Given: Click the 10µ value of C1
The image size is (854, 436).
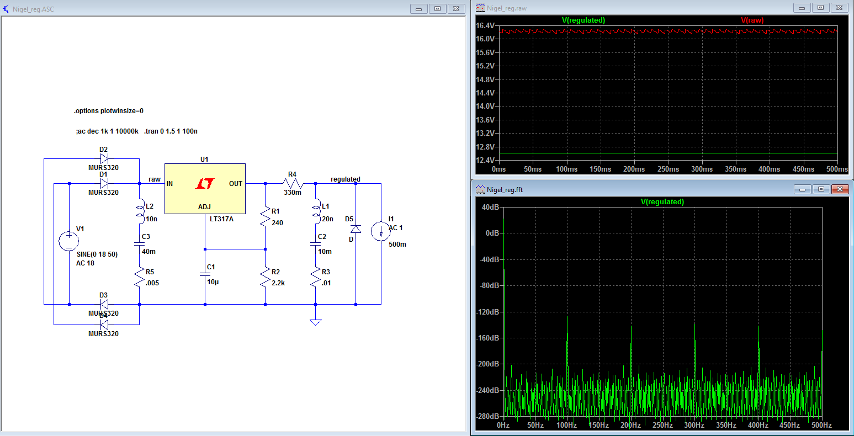Looking at the screenshot, I should (x=213, y=282).
